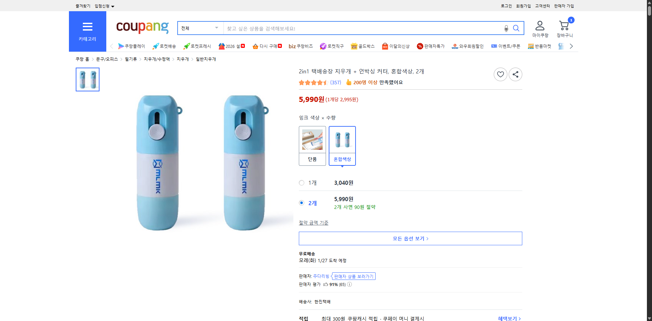652x321 pixels.
Task: Expand the 입점신청 dropdown arrow
Action: 113,6
